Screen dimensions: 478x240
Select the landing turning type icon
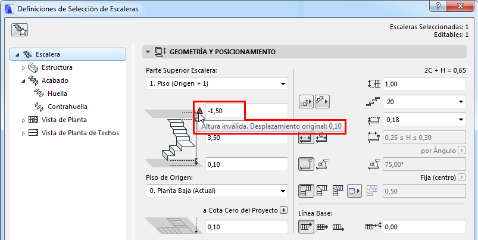click(306, 191)
